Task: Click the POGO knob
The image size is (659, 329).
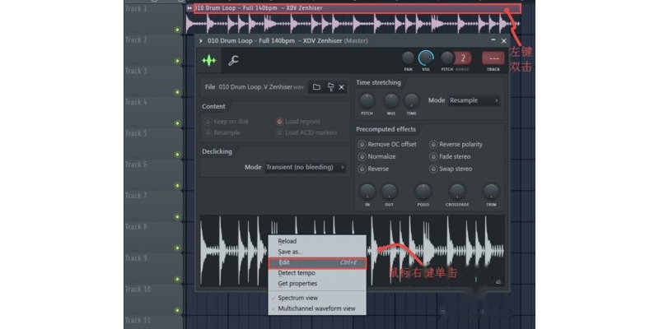Action: coord(423,192)
